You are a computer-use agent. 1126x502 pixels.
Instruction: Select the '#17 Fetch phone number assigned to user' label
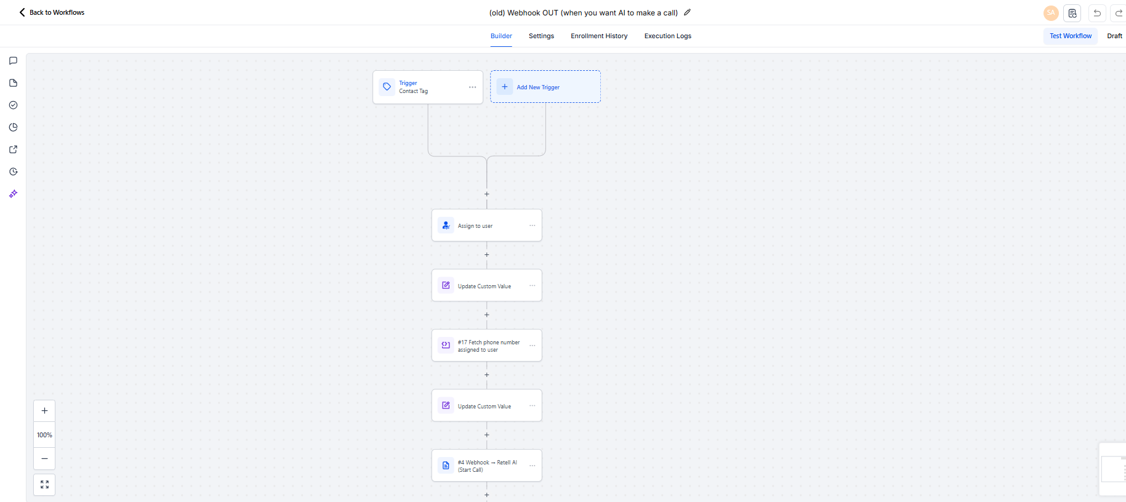(x=489, y=346)
